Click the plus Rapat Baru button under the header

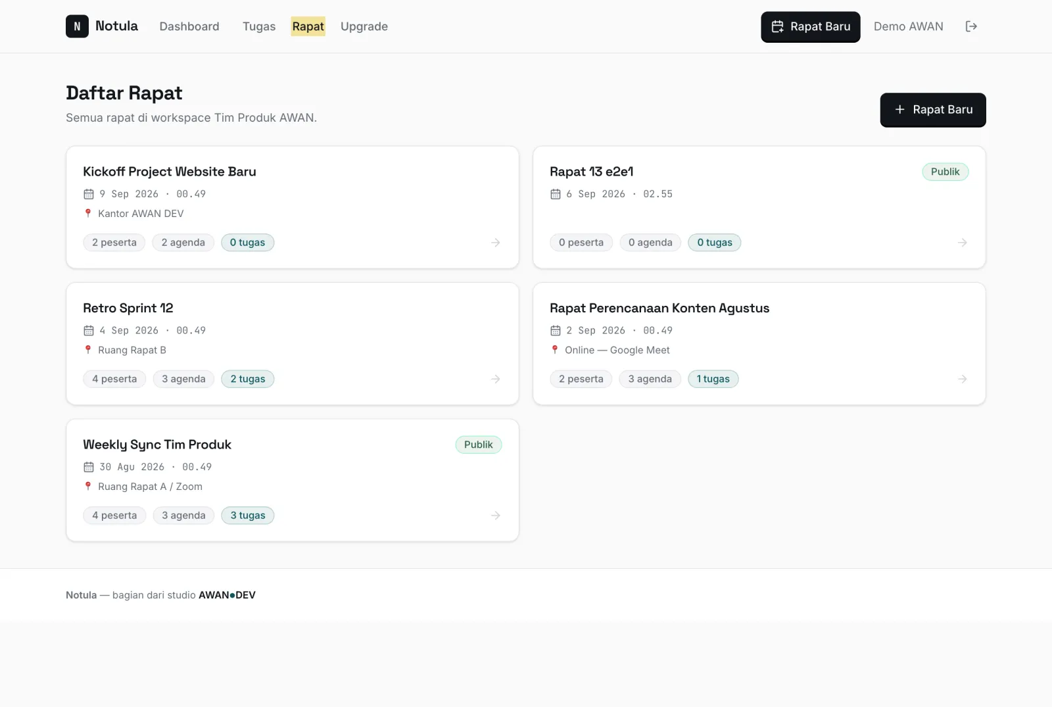[x=933, y=110]
